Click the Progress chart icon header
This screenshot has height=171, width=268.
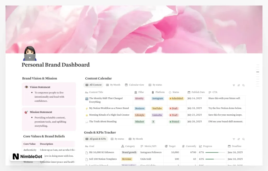201,146
